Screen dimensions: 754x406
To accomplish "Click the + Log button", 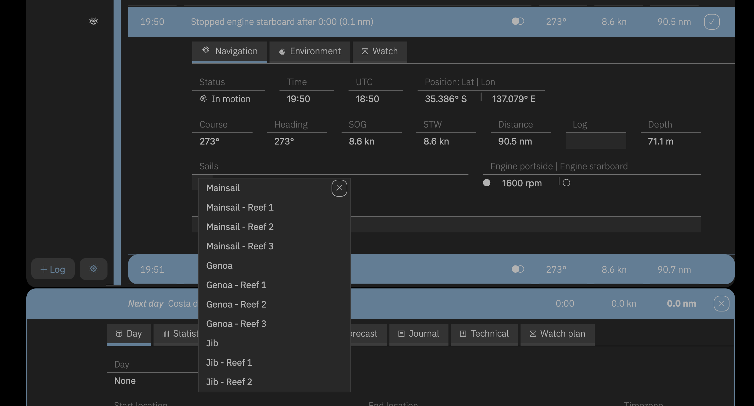I will [53, 269].
